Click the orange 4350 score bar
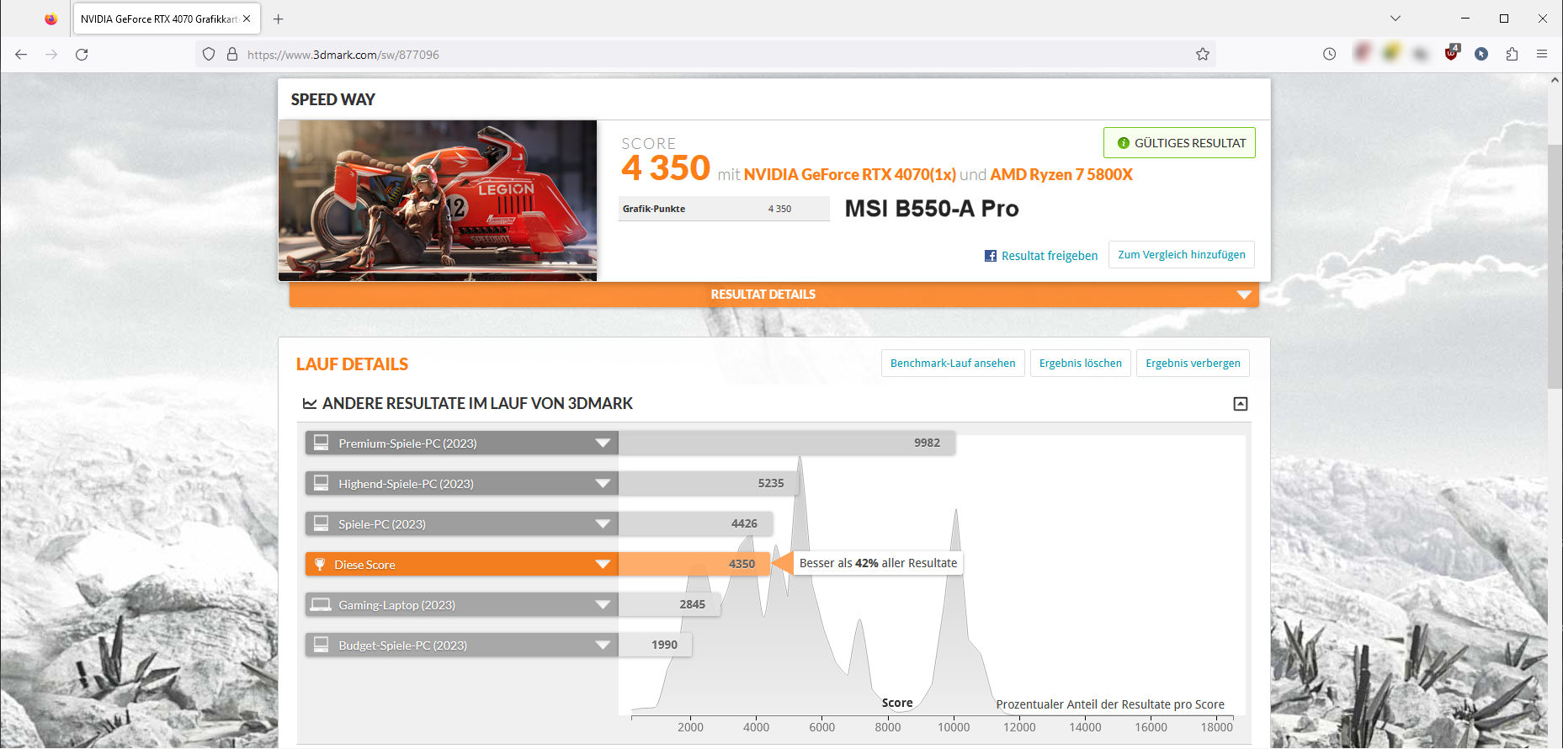1563x749 pixels. (694, 564)
